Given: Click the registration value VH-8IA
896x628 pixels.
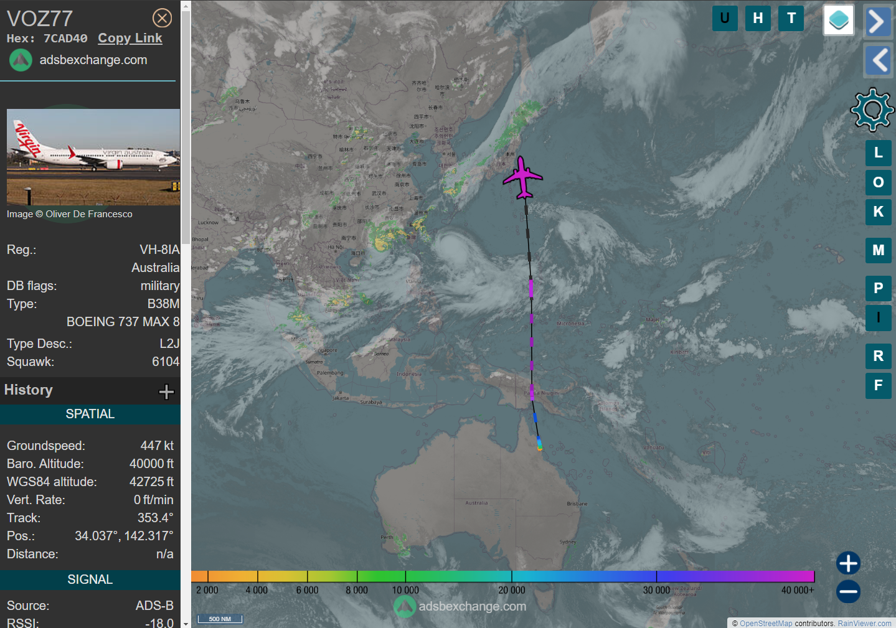Looking at the screenshot, I should coord(159,250).
